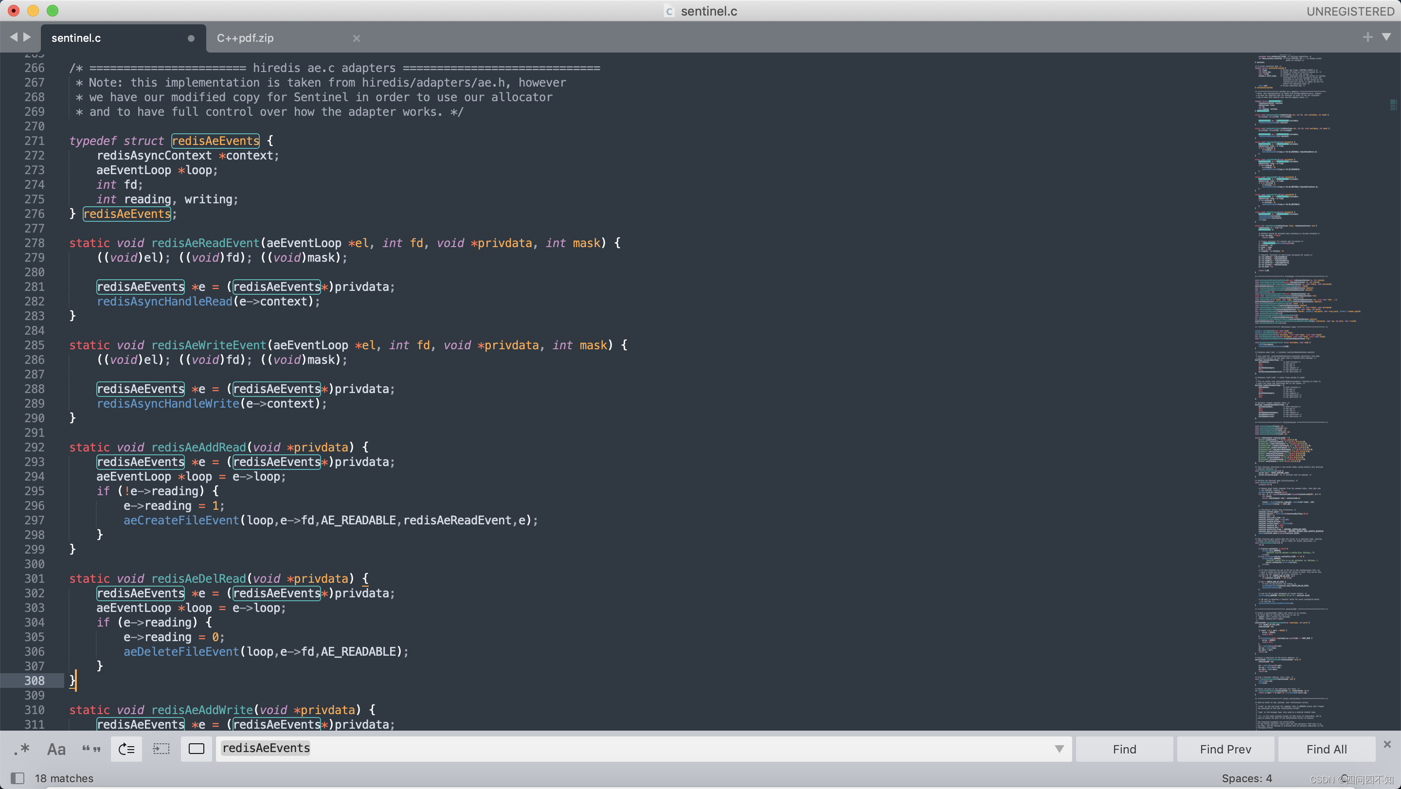Toggle whole word matching option
1401x789 pixels.
tap(91, 749)
